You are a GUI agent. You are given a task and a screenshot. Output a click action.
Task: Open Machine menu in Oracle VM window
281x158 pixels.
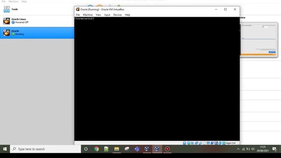click(x=88, y=15)
